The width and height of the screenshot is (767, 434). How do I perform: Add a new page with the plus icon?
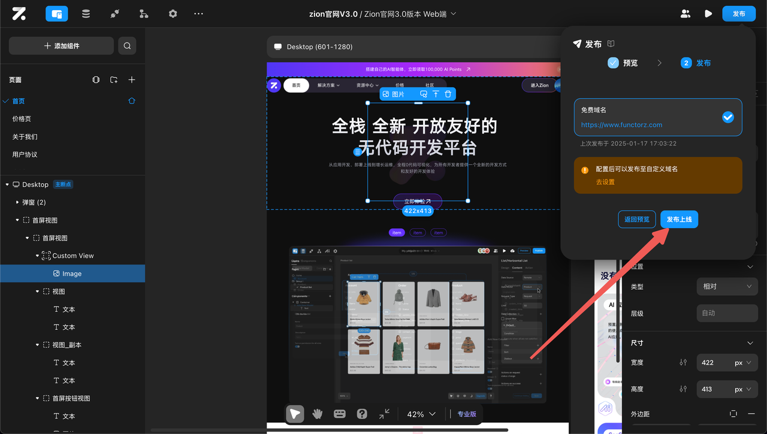[x=132, y=80]
